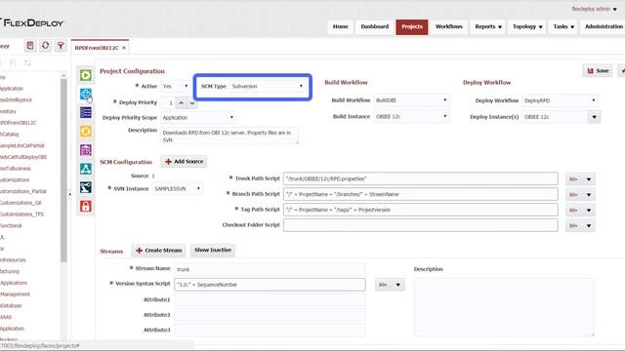
Task: Select SampleLiteCatPartial in the project tree
Action: pyautogui.click(x=21, y=145)
